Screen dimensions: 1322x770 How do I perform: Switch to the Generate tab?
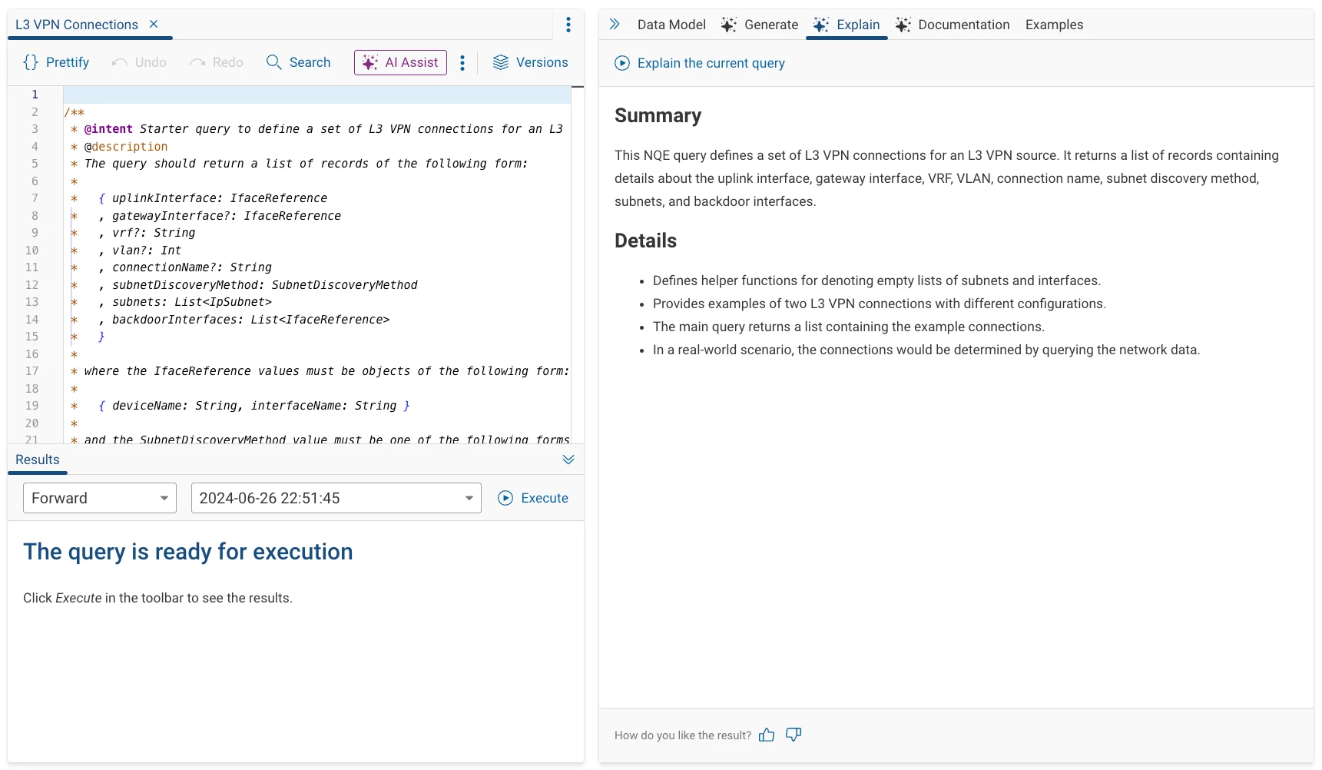(x=760, y=25)
